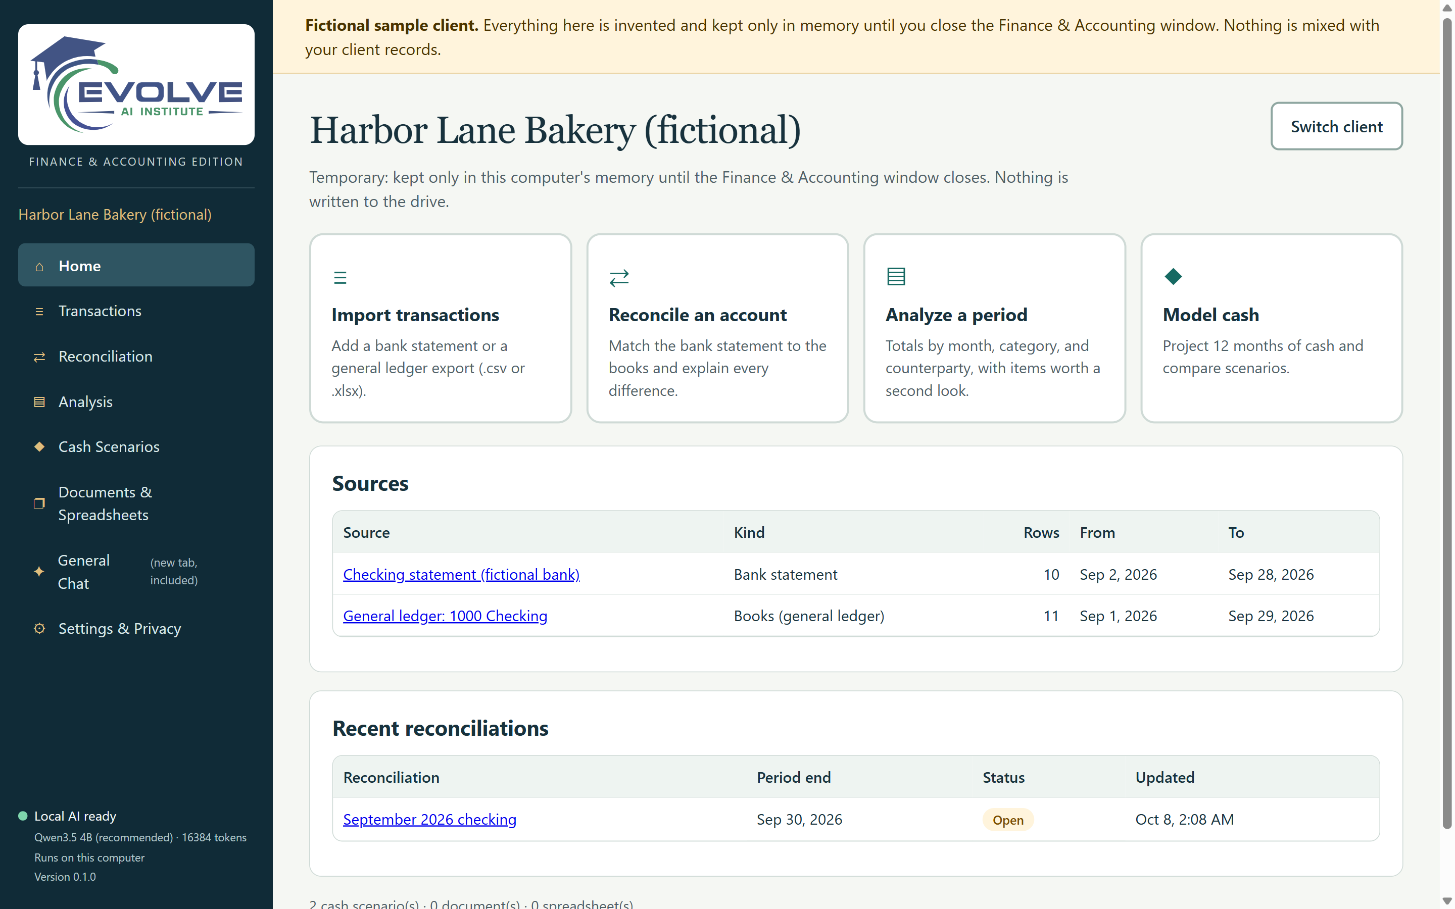Click the Cash Scenarios diamond icon

39,447
